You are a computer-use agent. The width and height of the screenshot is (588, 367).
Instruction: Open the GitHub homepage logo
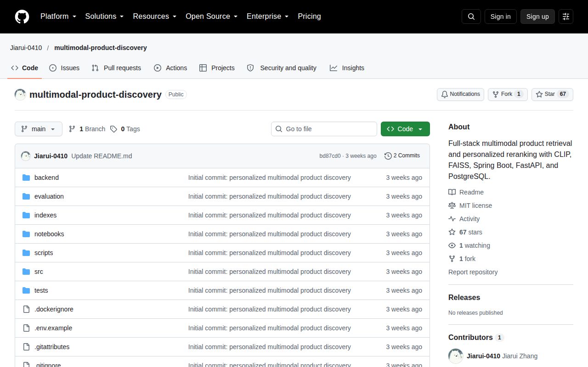22,17
